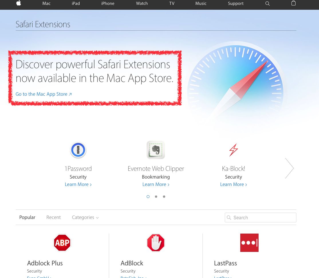
Task: Open the search magnifier in top navigation
Action: [x=267, y=3]
